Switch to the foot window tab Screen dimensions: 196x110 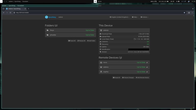pos(146,6)
